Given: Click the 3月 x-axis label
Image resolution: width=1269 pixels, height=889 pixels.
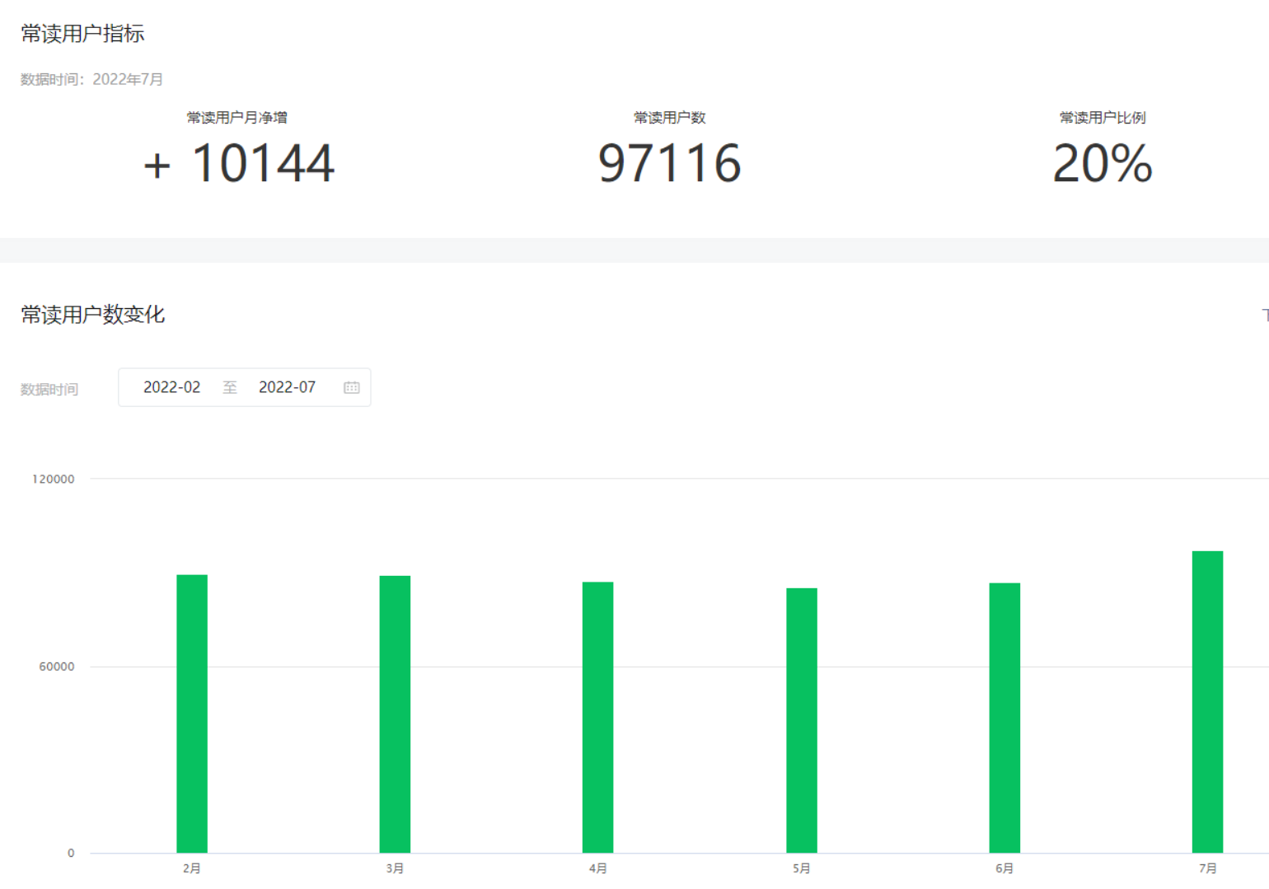Looking at the screenshot, I should 395,868.
